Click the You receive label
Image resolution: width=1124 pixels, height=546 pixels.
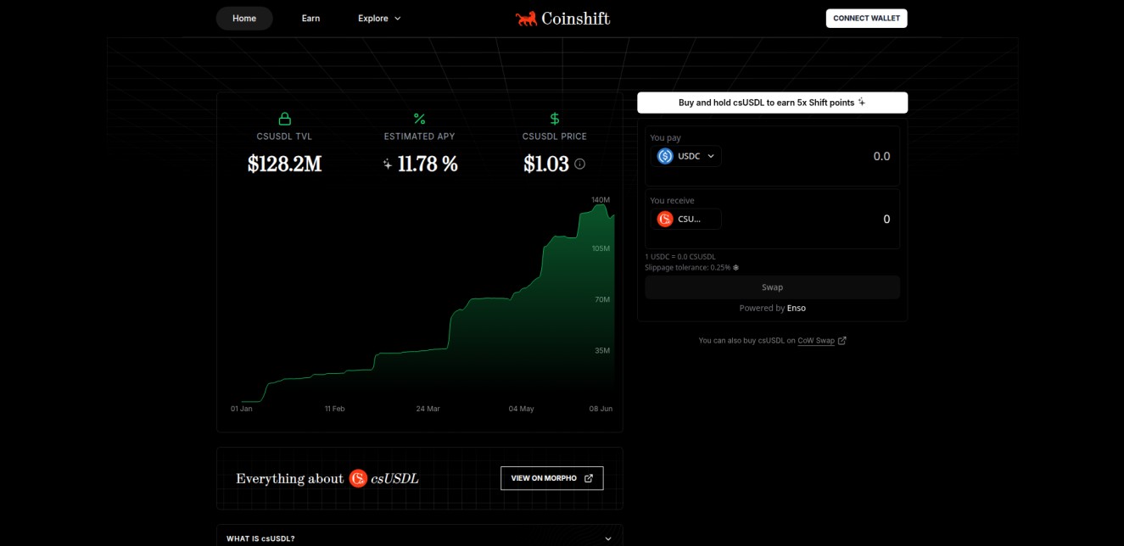tap(672, 201)
